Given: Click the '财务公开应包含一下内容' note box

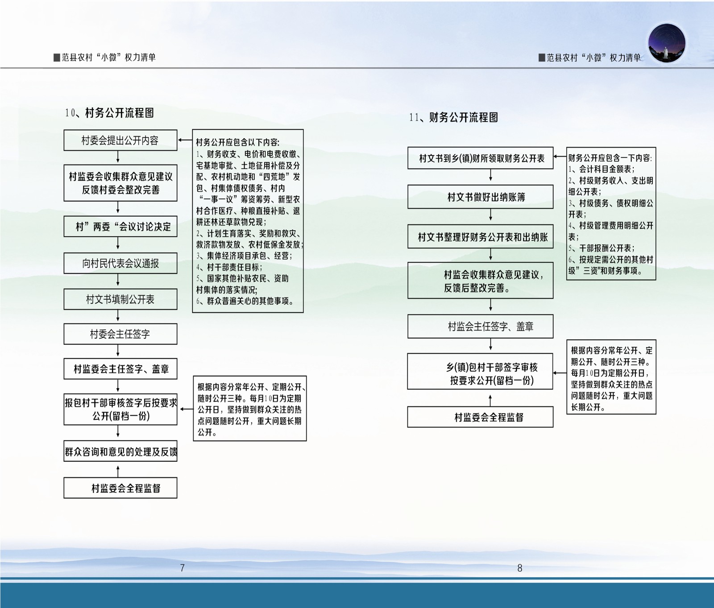Looking at the screenshot, I should [611, 214].
